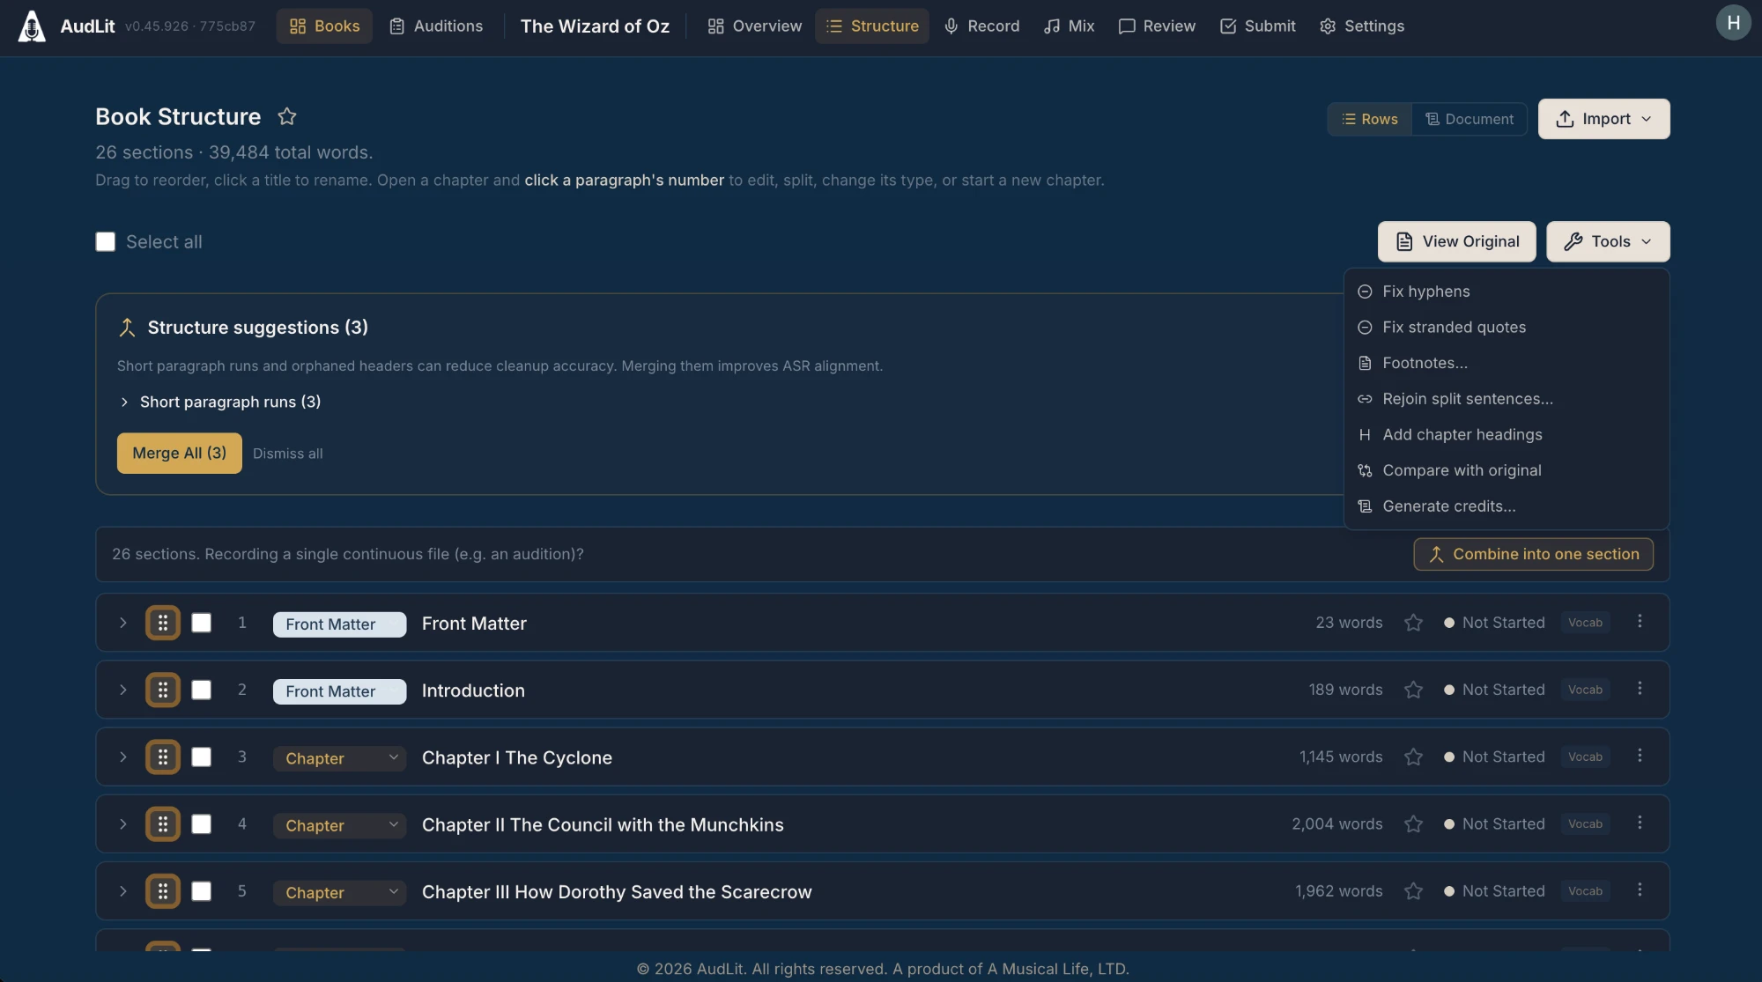Open more options for Chapter III row

pyautogui.click(x=1640, y=890)
